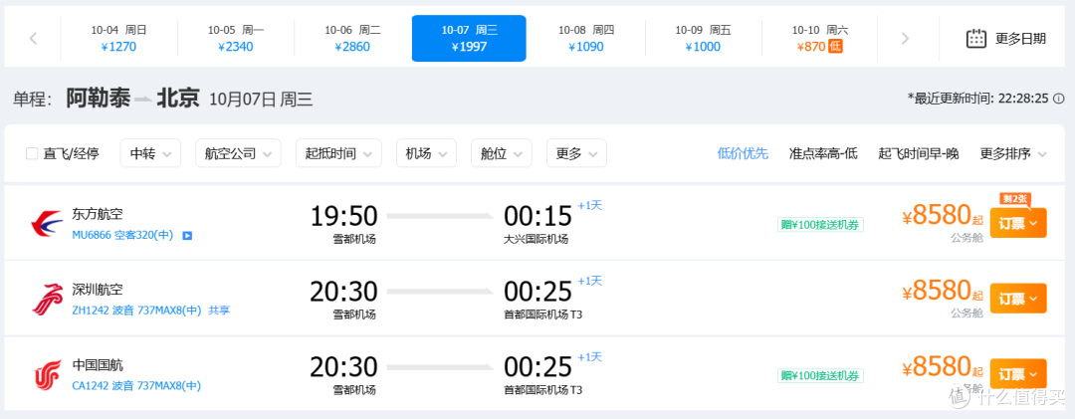
Task: Click 大兴国际机场 arrival airport text
Action: 537,239
